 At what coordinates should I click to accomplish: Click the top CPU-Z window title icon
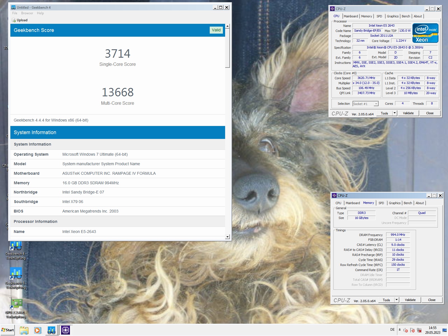point(332,9)
